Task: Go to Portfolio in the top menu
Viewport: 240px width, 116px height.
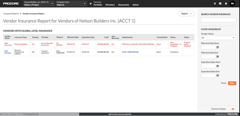Action: [98, 5]
